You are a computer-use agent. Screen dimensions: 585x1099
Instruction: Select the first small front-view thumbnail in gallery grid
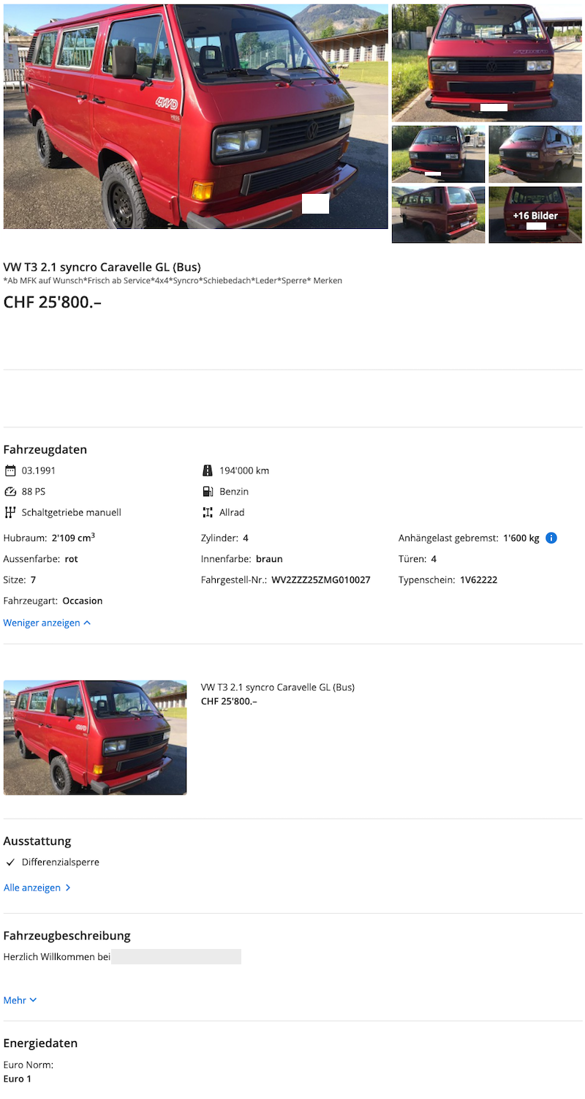tap(438, 154)
